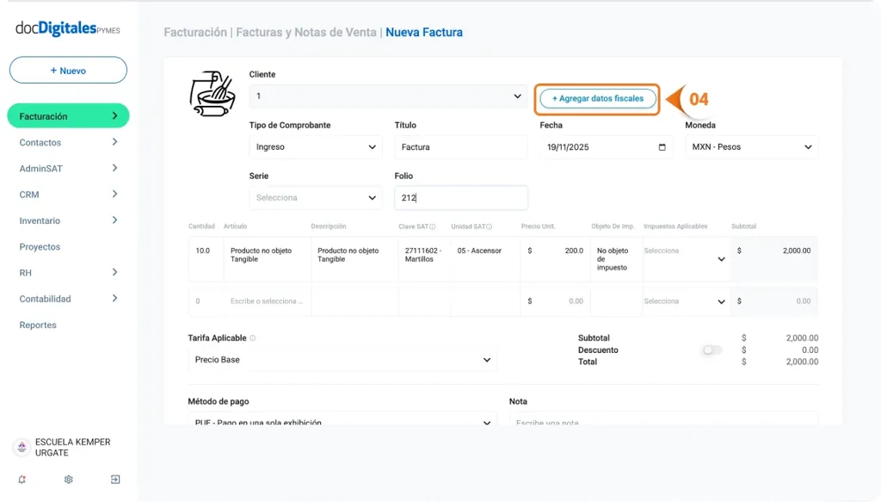Screen dimensions: 881x502
Task: Click the notification bell icon
Action: tap(22, 479)
